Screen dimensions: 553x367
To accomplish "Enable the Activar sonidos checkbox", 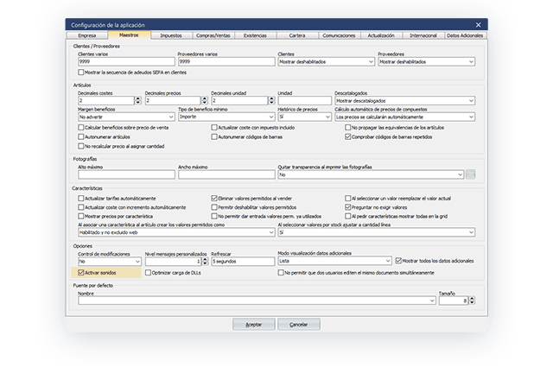I will (80, 271).
